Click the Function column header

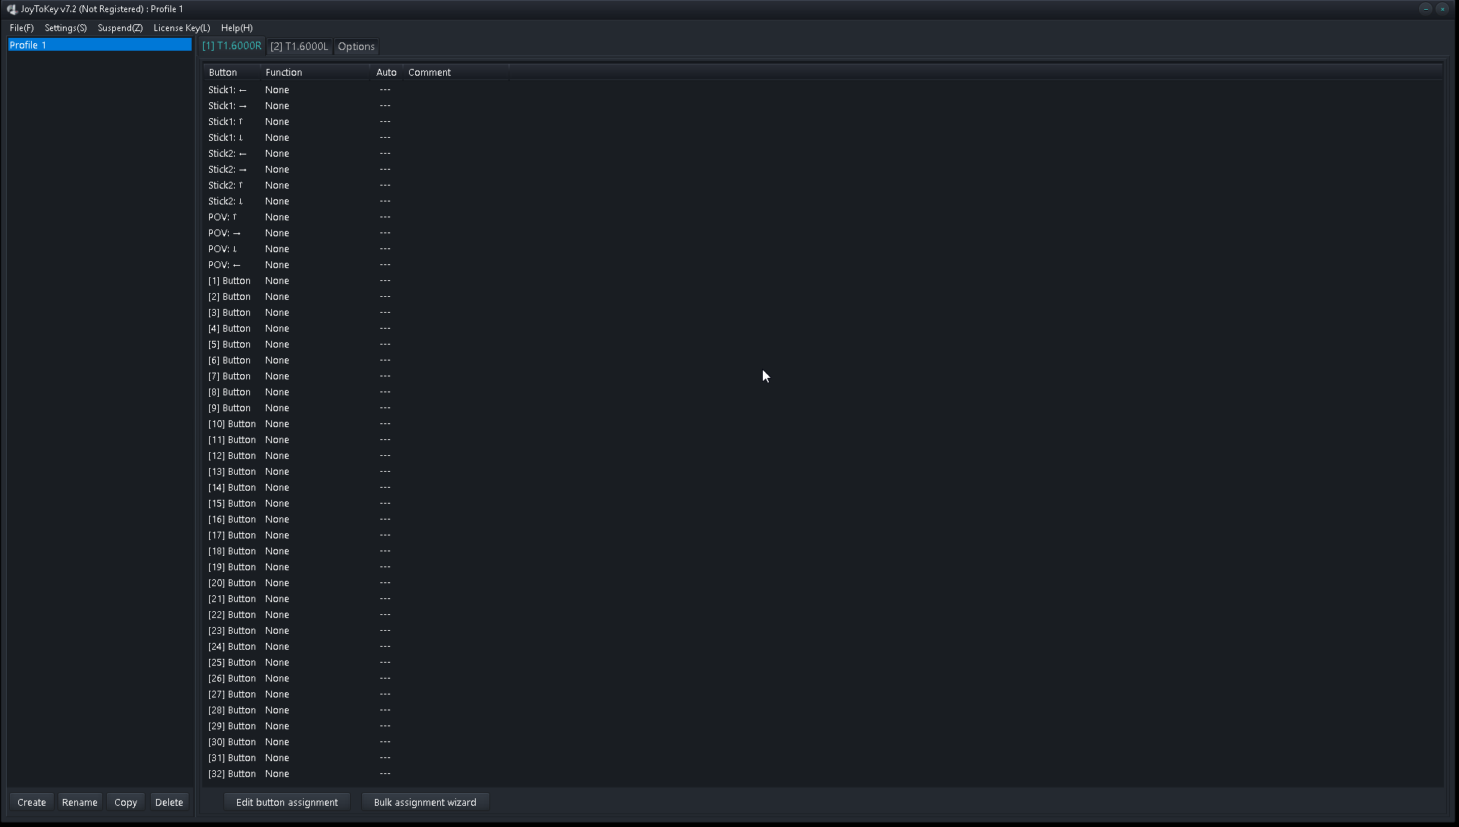tap(284, 72)
